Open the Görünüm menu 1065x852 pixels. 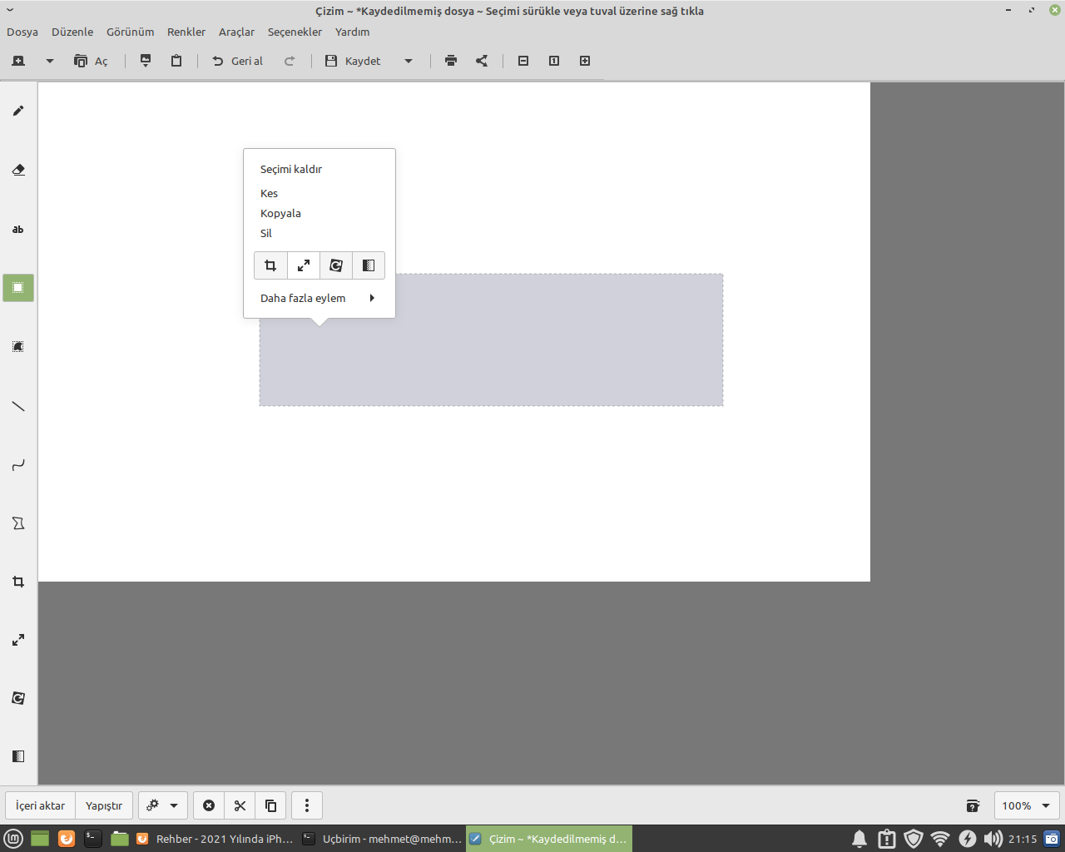(x=131, y=32)
